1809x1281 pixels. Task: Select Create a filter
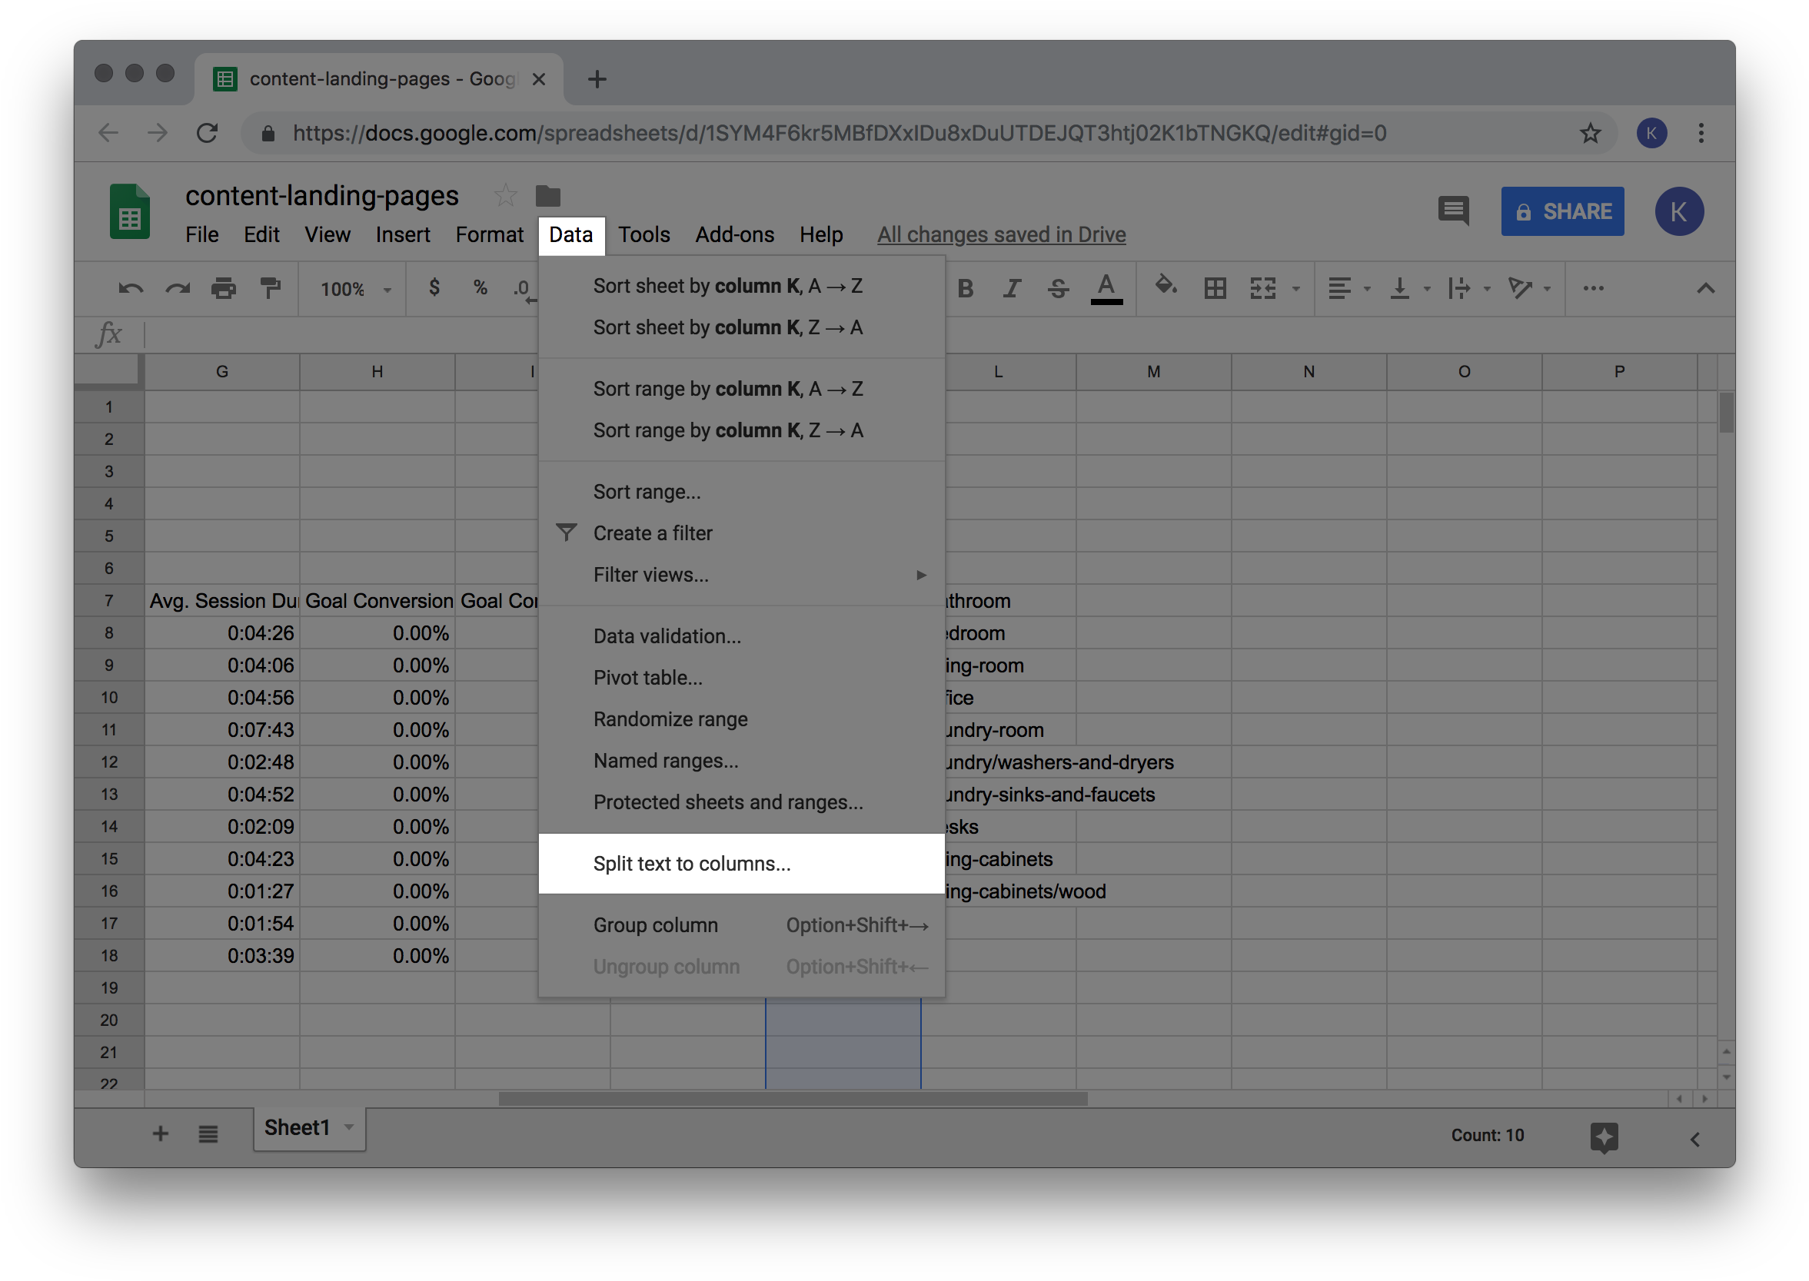point(742,534)
